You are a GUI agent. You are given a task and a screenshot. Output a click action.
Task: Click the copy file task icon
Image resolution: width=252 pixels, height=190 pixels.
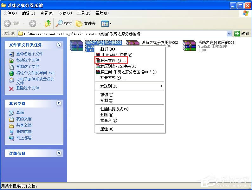point(11,67)
